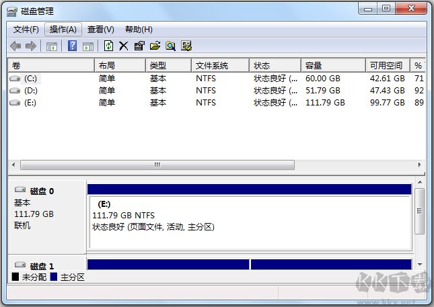Click the Back arrow toolbar icon
Image resolution: width=434 pixels, height=307 pixels.
tap(15, 46)
